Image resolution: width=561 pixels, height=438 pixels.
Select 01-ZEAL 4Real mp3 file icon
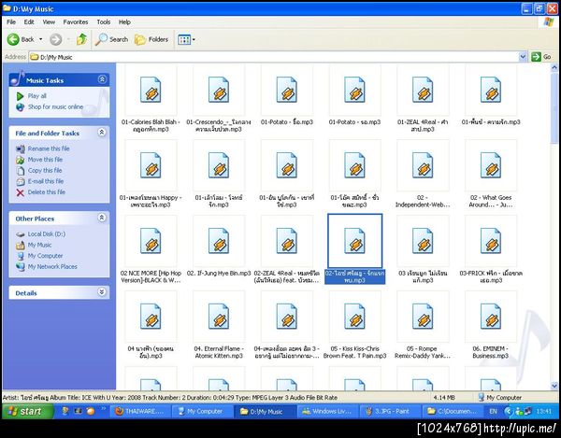(x=423, y=90)
